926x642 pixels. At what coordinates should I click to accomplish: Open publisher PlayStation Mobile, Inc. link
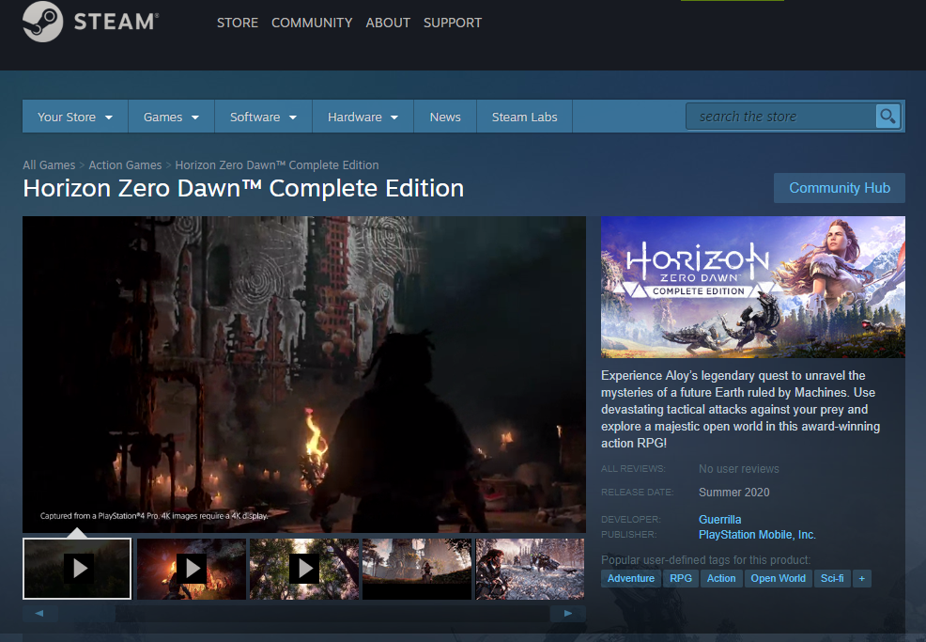757,535
